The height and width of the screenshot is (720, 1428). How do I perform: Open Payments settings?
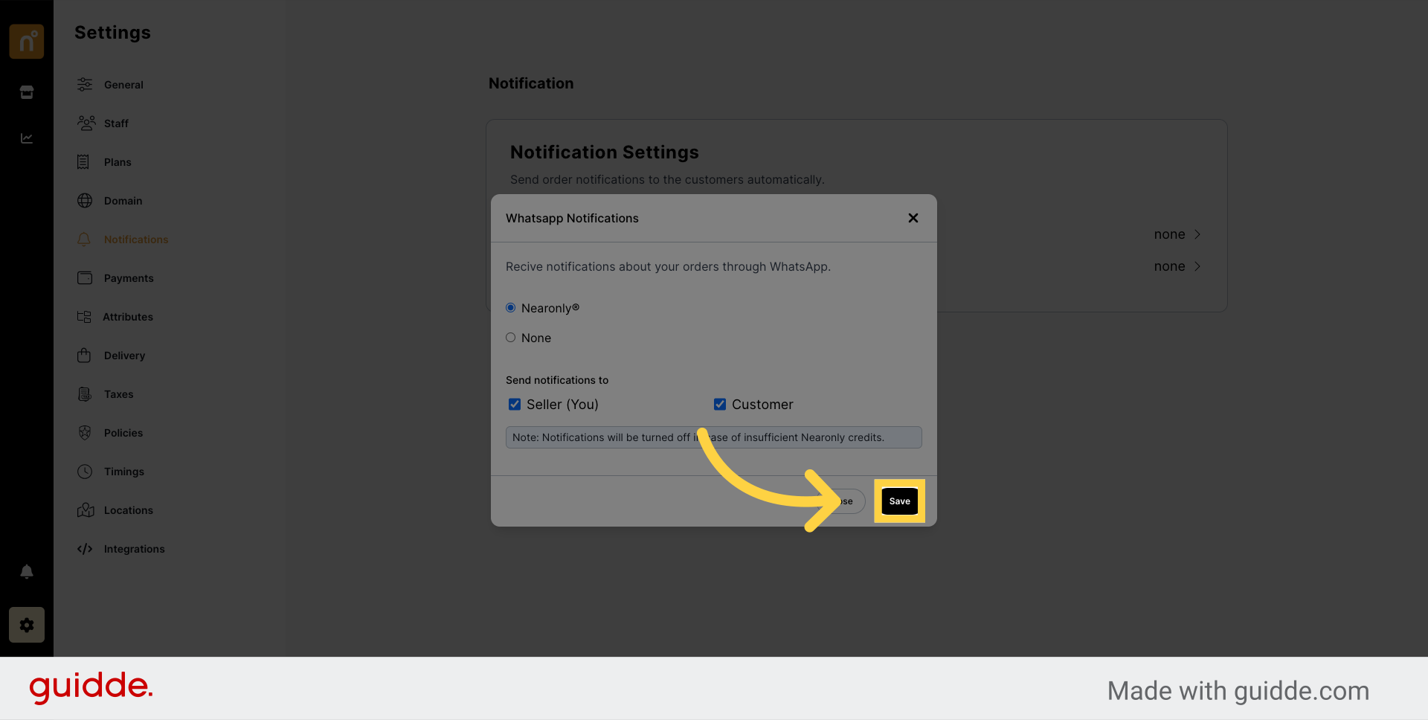click(129, 278)
